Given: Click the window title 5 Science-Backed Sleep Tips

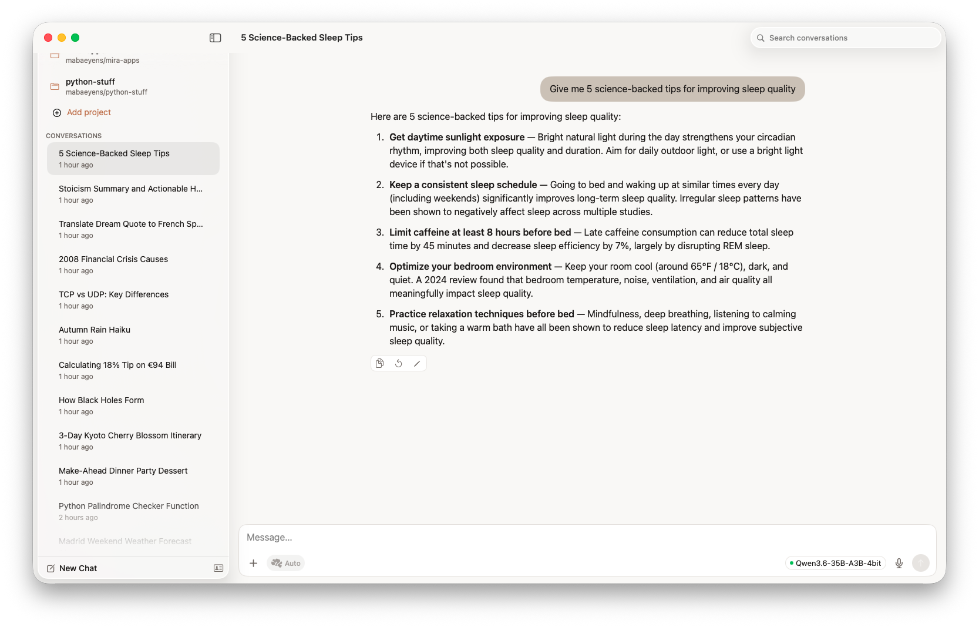Looking at the screenshot, I should [302, 38].
